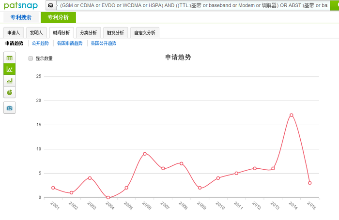Click the 2009 data point
The height and width of the screenshot is (220, 339).
click(x=200, y=188)
